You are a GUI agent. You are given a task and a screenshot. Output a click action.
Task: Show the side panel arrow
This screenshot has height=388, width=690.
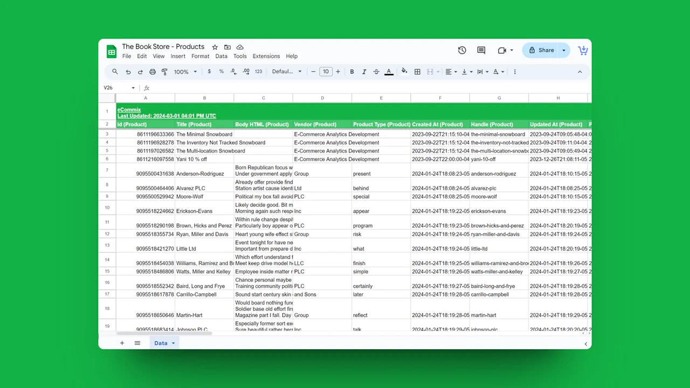[586, 344]
